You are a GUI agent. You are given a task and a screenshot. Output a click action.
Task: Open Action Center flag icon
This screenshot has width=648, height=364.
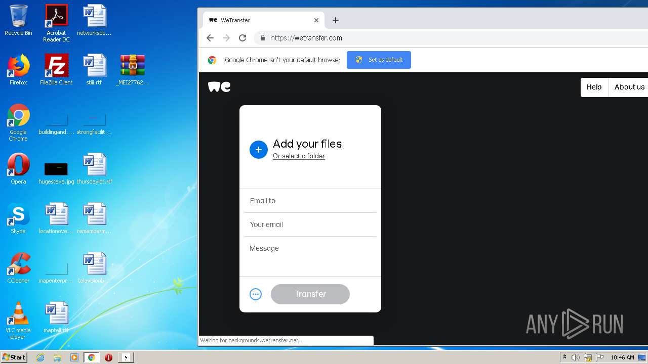coord(600,357)
